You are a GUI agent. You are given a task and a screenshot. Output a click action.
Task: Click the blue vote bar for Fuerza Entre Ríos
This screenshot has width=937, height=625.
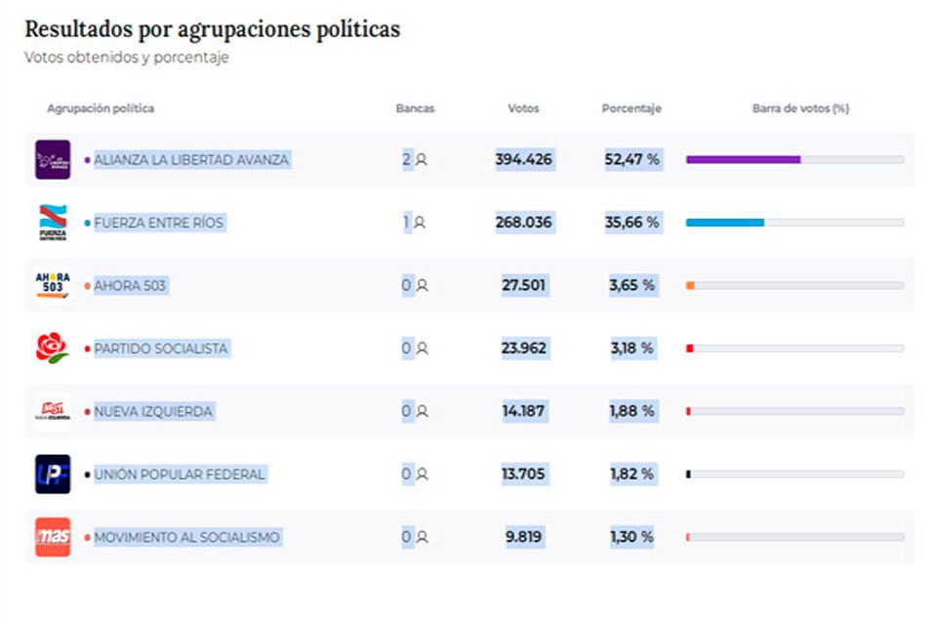click(x=725, y=223)
